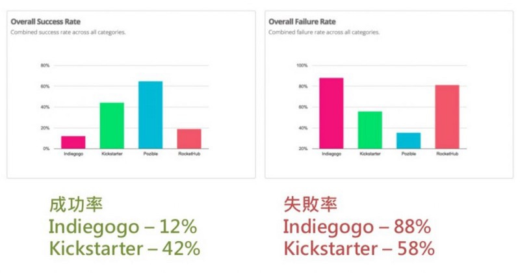
Task: Click the pink Indiegogo success rate bar
Action: coord(73,142)
